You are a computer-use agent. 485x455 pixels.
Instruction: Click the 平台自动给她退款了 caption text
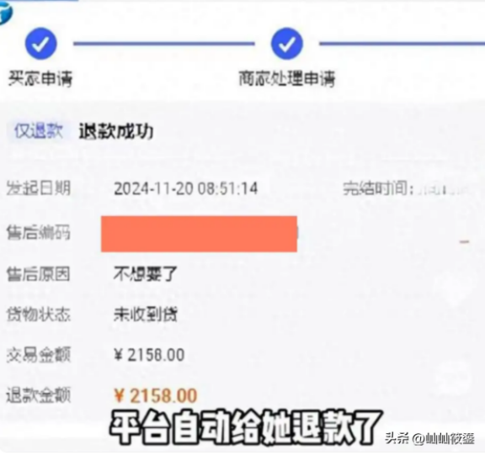pos(246,427)
